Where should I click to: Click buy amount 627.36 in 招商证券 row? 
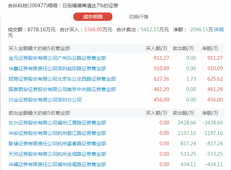[161, 79]
